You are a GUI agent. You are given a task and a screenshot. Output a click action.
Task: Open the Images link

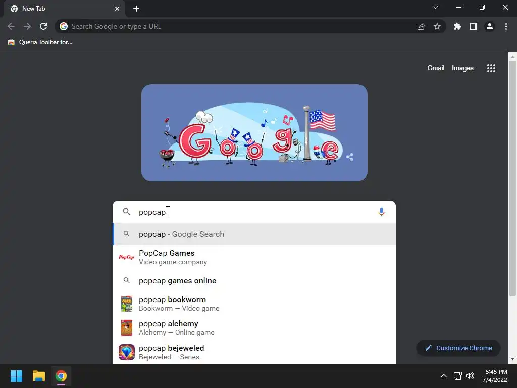point(462,68)
